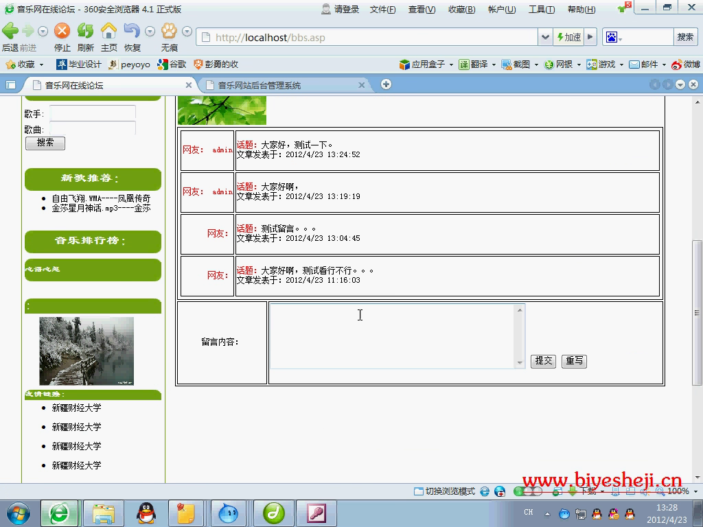Submit message with 提交 button

(x=544, y=361)
